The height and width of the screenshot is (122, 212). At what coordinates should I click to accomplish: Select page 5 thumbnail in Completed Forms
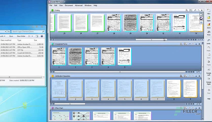tap(125, 56)
